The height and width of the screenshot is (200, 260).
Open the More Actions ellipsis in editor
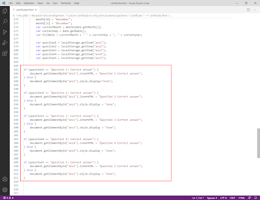[x=254, y=10]
